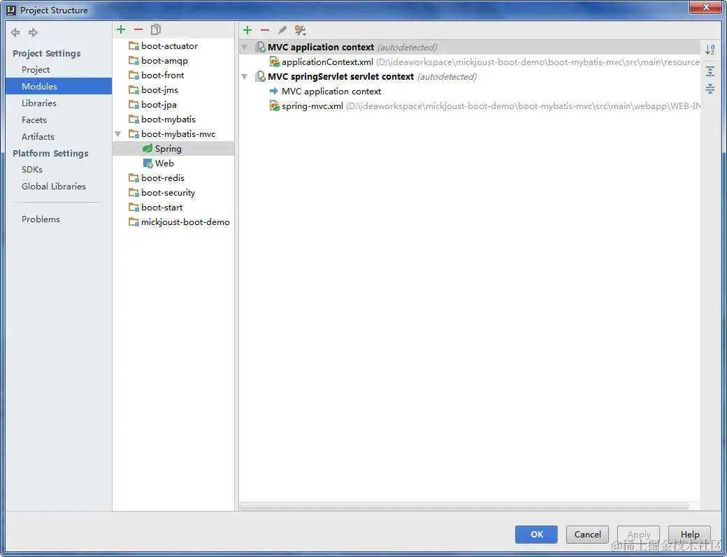This screenshot has height=557, width=727.
Task: Collapse all context nodes
Action: [x=710, y=89]
